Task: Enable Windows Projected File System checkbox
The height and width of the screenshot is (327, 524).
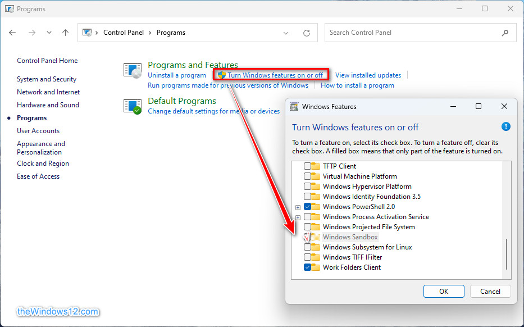Action: (307, 226)
